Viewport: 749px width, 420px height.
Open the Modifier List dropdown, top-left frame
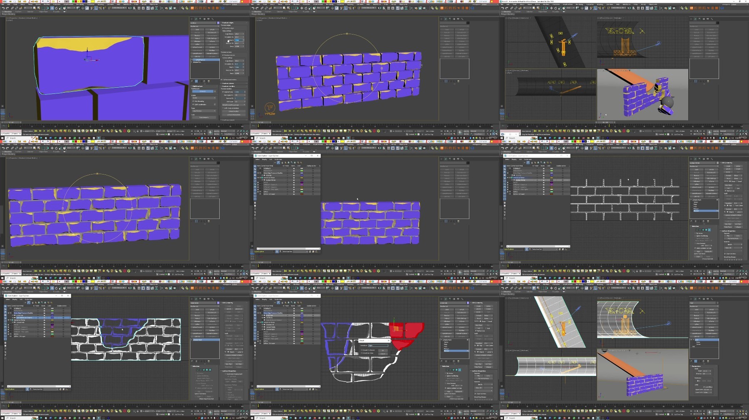coord(205,26)
